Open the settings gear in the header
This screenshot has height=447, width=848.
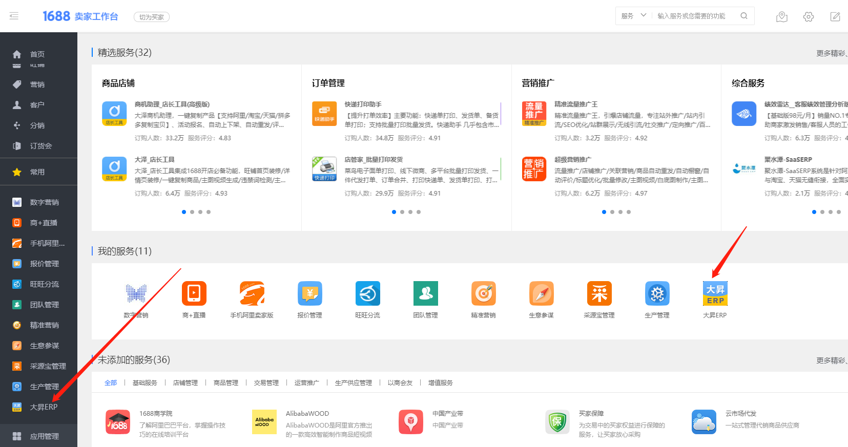tap(809, 17)
